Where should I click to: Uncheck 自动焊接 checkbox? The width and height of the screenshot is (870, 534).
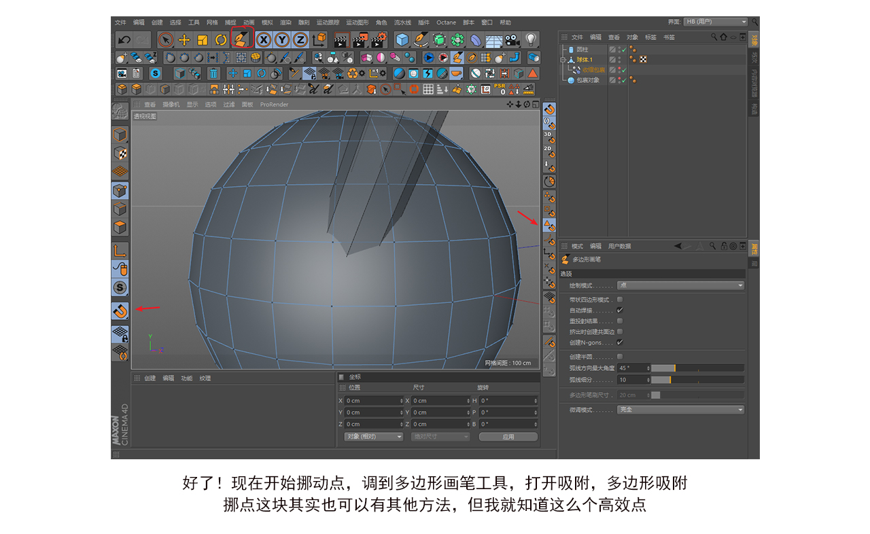click(620, 310)
